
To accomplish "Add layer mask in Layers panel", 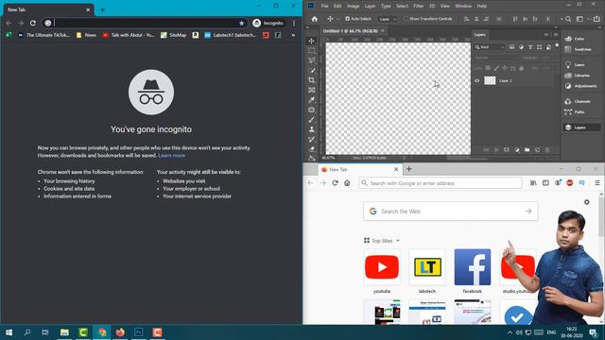I will point(507,149).
